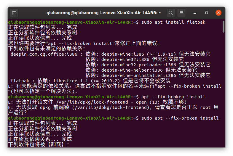This screenshot has width=233, height=156.
Task: Click the 'deepin-wine-helper:i386' dependency text
Action: point(132,70)
